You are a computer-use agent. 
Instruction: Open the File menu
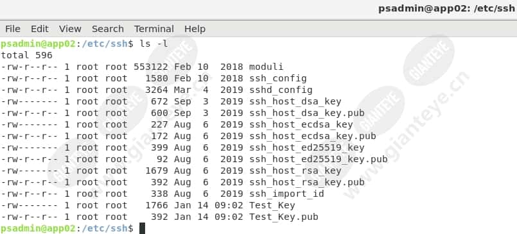pos(13,29)
